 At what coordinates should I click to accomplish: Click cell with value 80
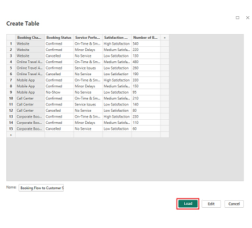pyautogui.click(x=146, y=111)
